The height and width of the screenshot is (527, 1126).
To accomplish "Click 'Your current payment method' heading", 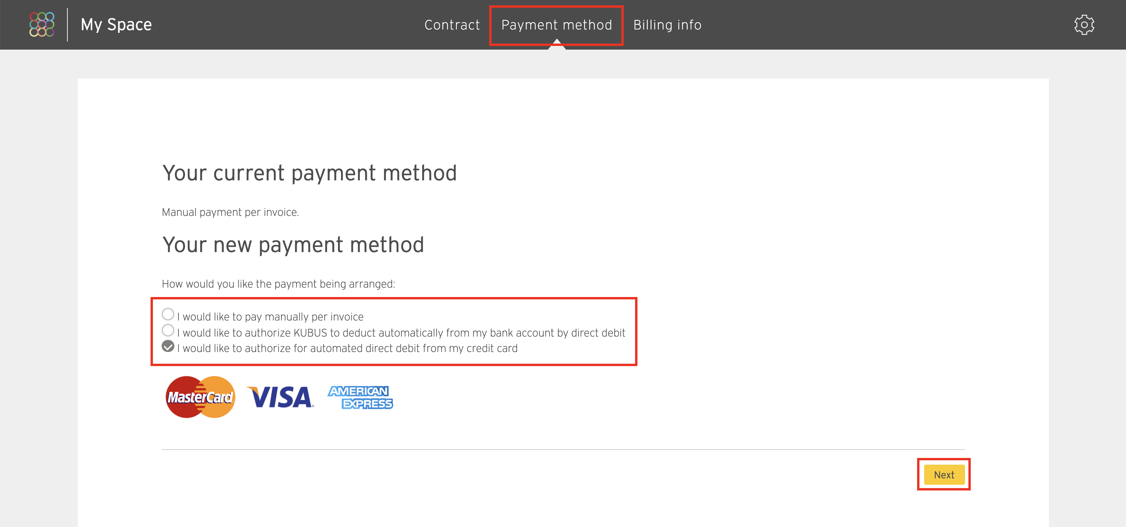I will click(309, 173).
